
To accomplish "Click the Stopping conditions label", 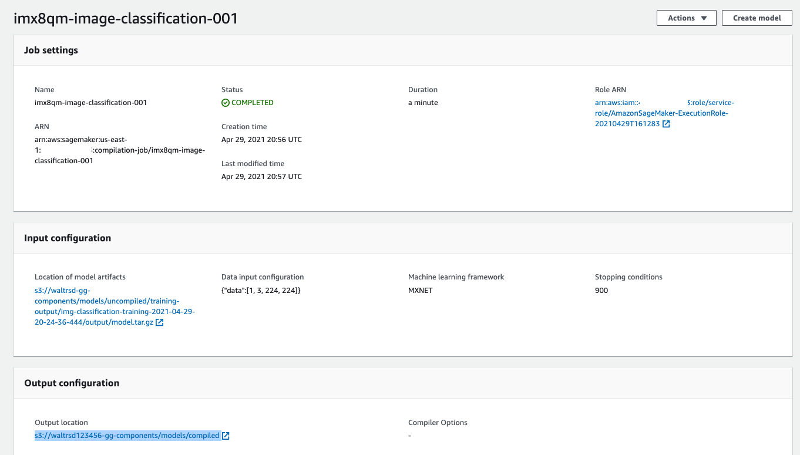I will pos(628,277).
